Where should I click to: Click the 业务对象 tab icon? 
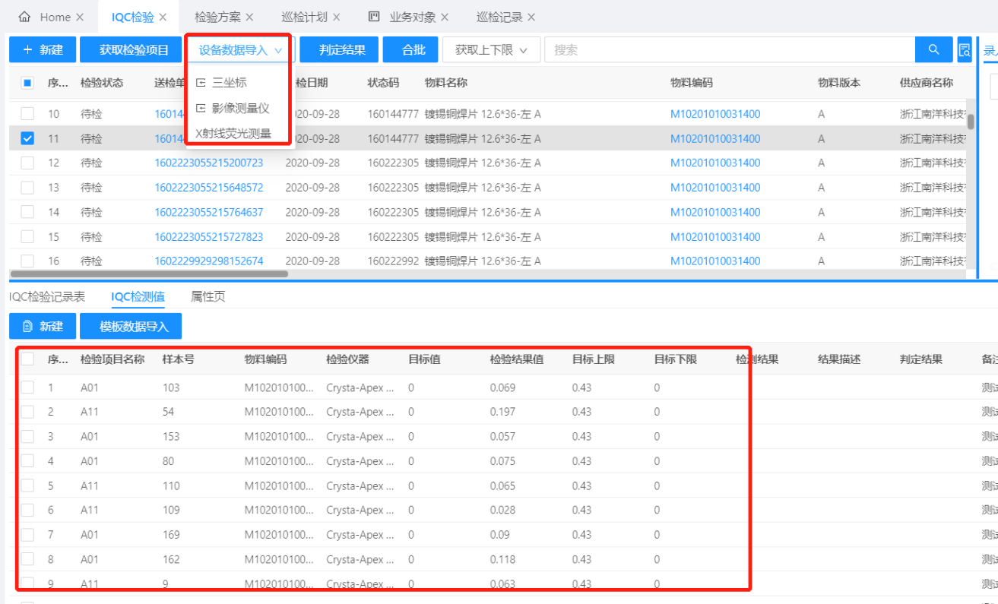(374, 17)
